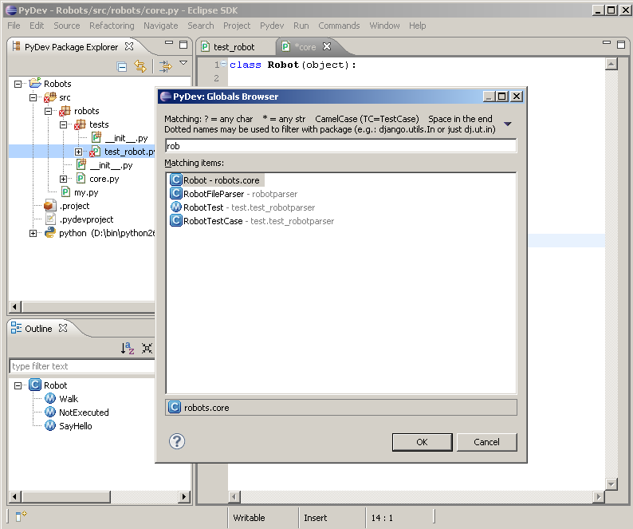
Task: Select RobotTest matching item
Action: click(249, 207)
